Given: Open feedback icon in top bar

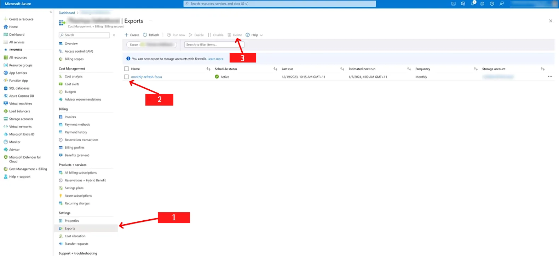Looking at the screenshot, I should [x=501, y=4].
